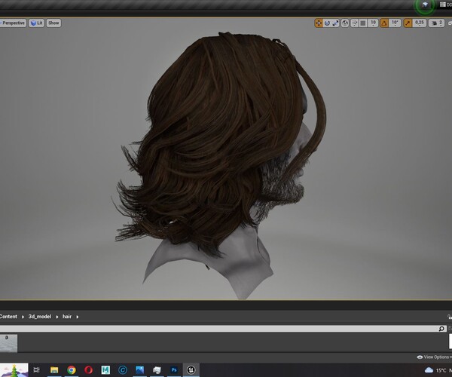The image size is (452, 377).
Task: Open Autodesk Maya from taskbar
Action: coord(105,369)
